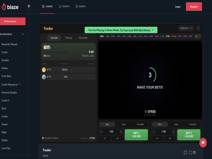Image resolution: width=212 pixels, height=159 pixels.
Task: Click player d***2 avatar
Action: [x=44, y=70]
